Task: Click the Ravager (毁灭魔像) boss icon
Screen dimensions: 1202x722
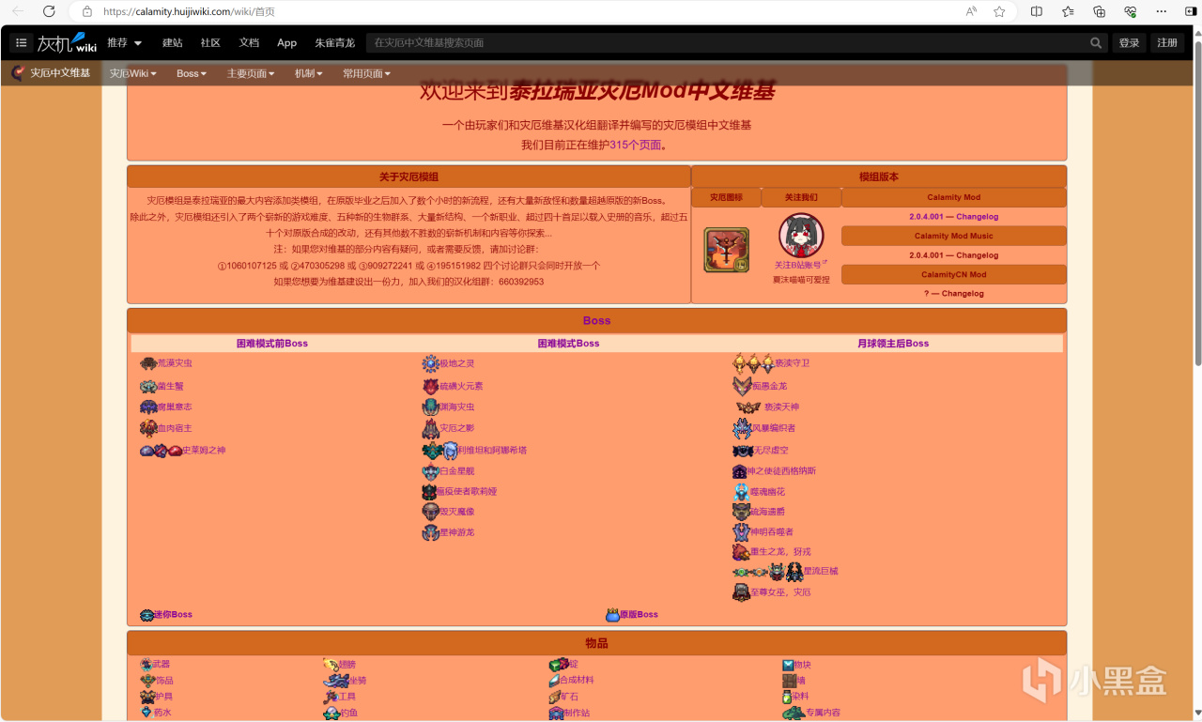Action: (431, 512)
